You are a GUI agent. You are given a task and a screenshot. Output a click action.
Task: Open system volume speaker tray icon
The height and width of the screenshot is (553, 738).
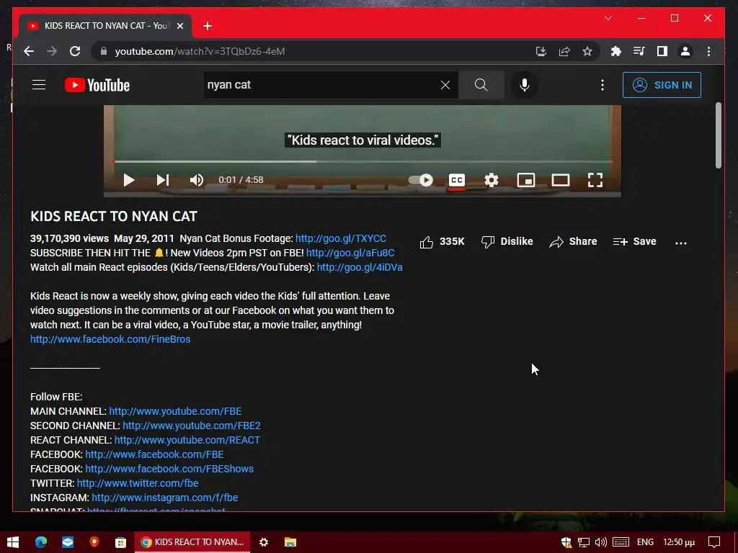600,542
